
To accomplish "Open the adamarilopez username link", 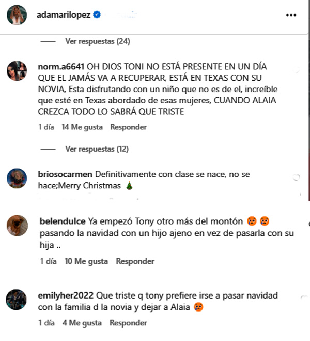I will tap(64, 15).
